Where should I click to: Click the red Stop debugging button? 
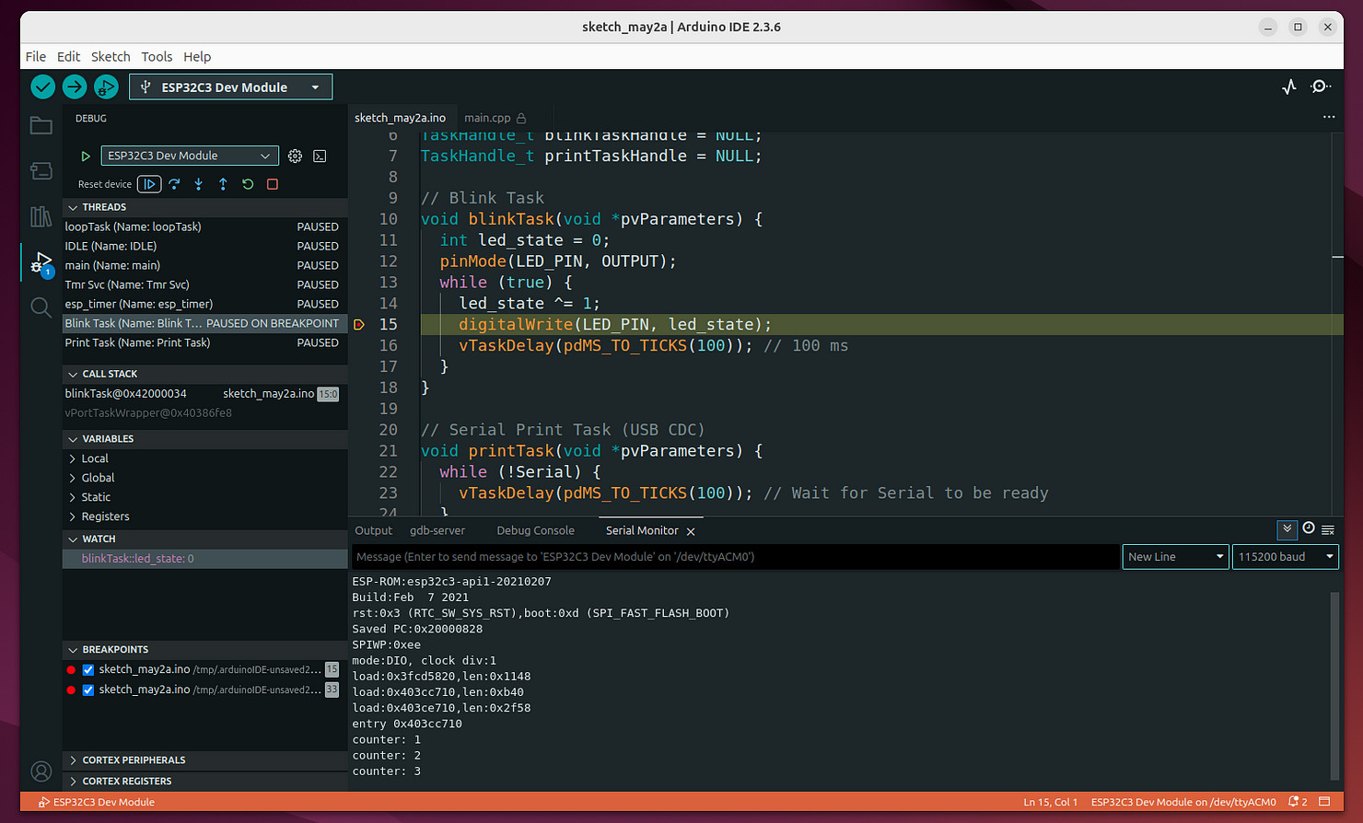273,184
